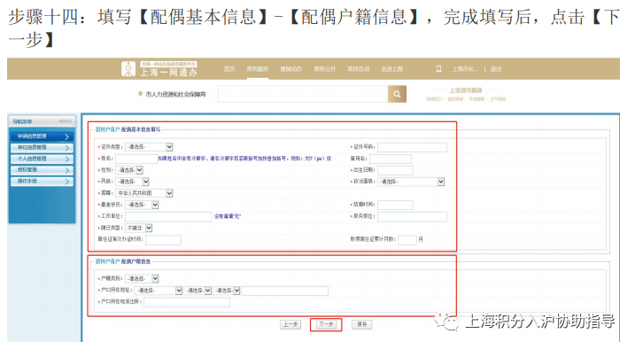635x349 pixels.
Task: Click the chevron arrow on 操作手册
Action: tap(66, 182)
